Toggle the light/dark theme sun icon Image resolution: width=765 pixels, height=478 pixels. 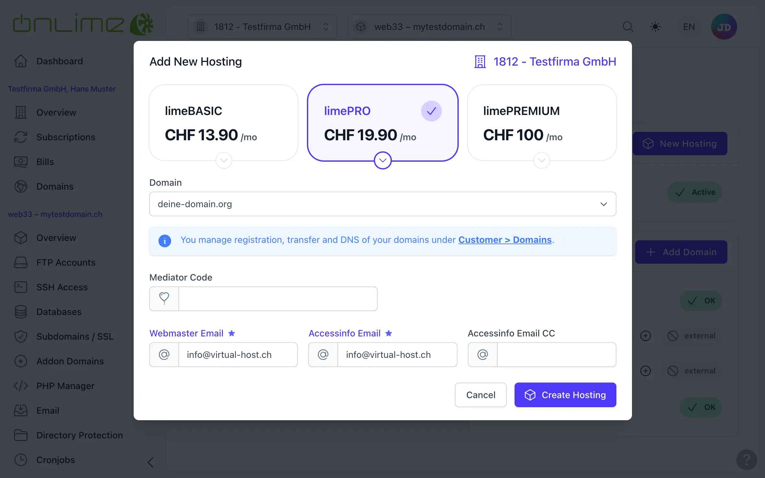(x=655, y=27)
